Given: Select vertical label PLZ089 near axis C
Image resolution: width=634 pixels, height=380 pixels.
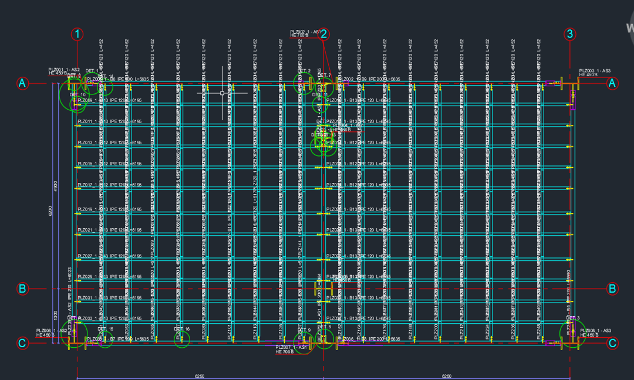Looking at the screenshot, I should click(x=204, y=331).
